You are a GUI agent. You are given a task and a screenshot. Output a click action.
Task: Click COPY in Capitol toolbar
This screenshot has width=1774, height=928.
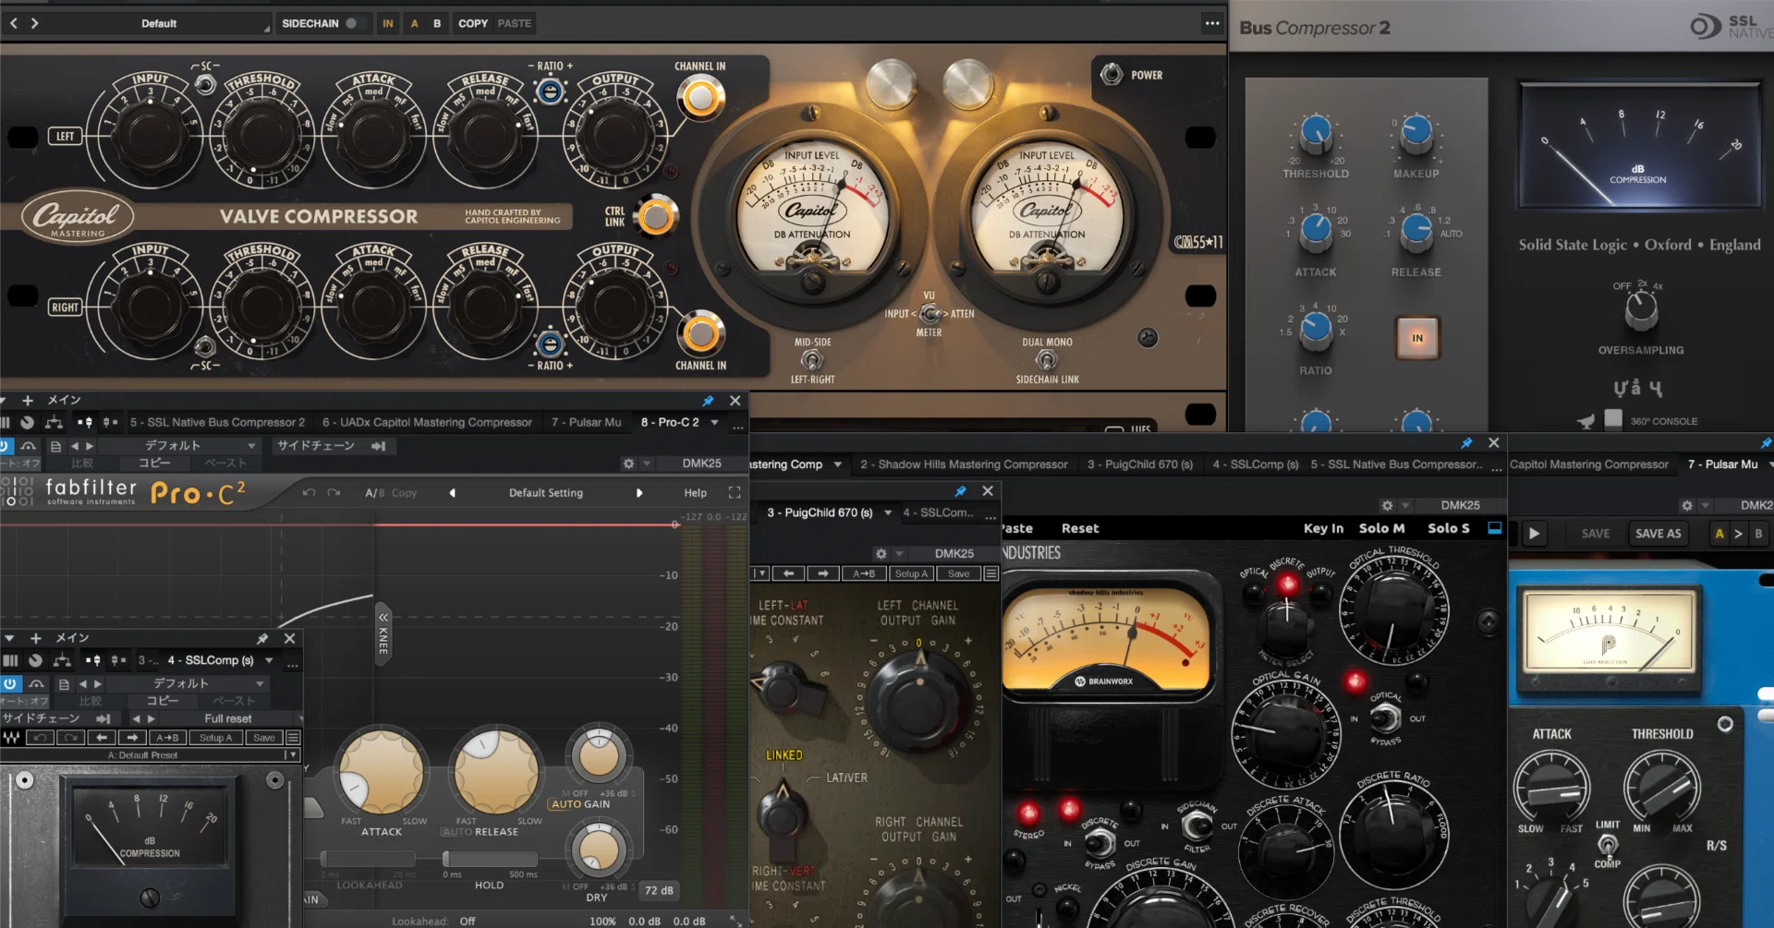point(473,23)
